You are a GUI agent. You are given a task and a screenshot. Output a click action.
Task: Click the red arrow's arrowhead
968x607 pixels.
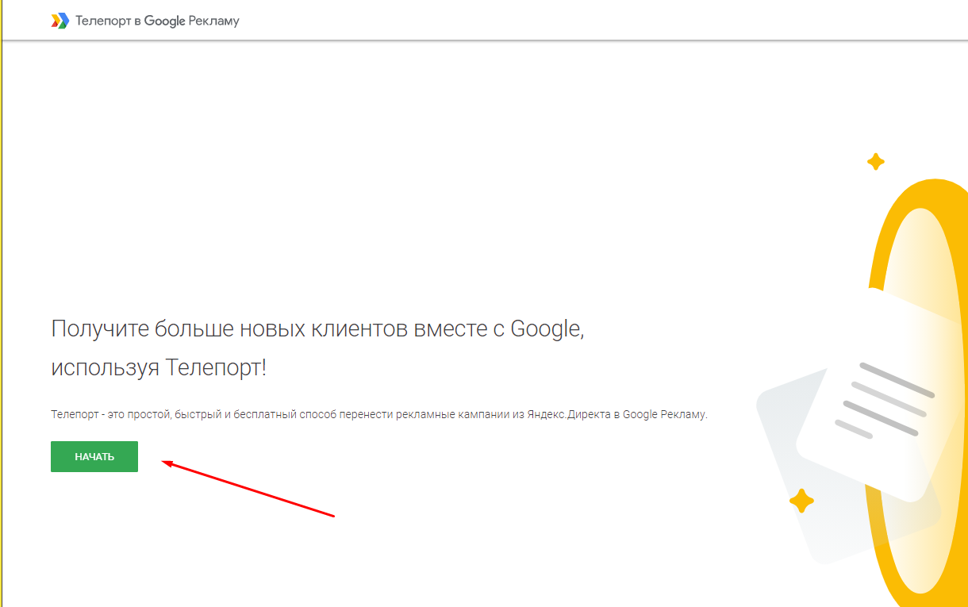168,463
